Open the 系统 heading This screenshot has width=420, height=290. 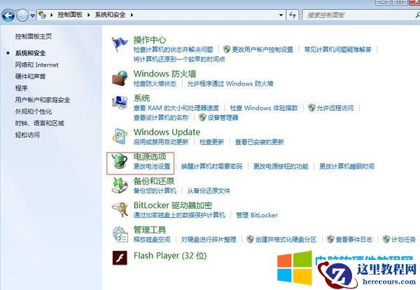coord(141,98)
